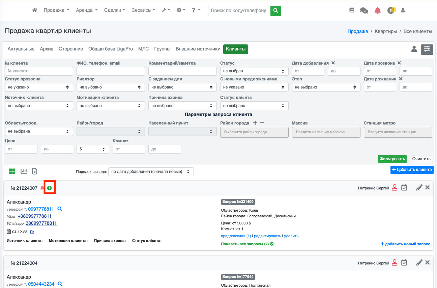Switch to the bar chart statistics view

(x=24, y=171)
